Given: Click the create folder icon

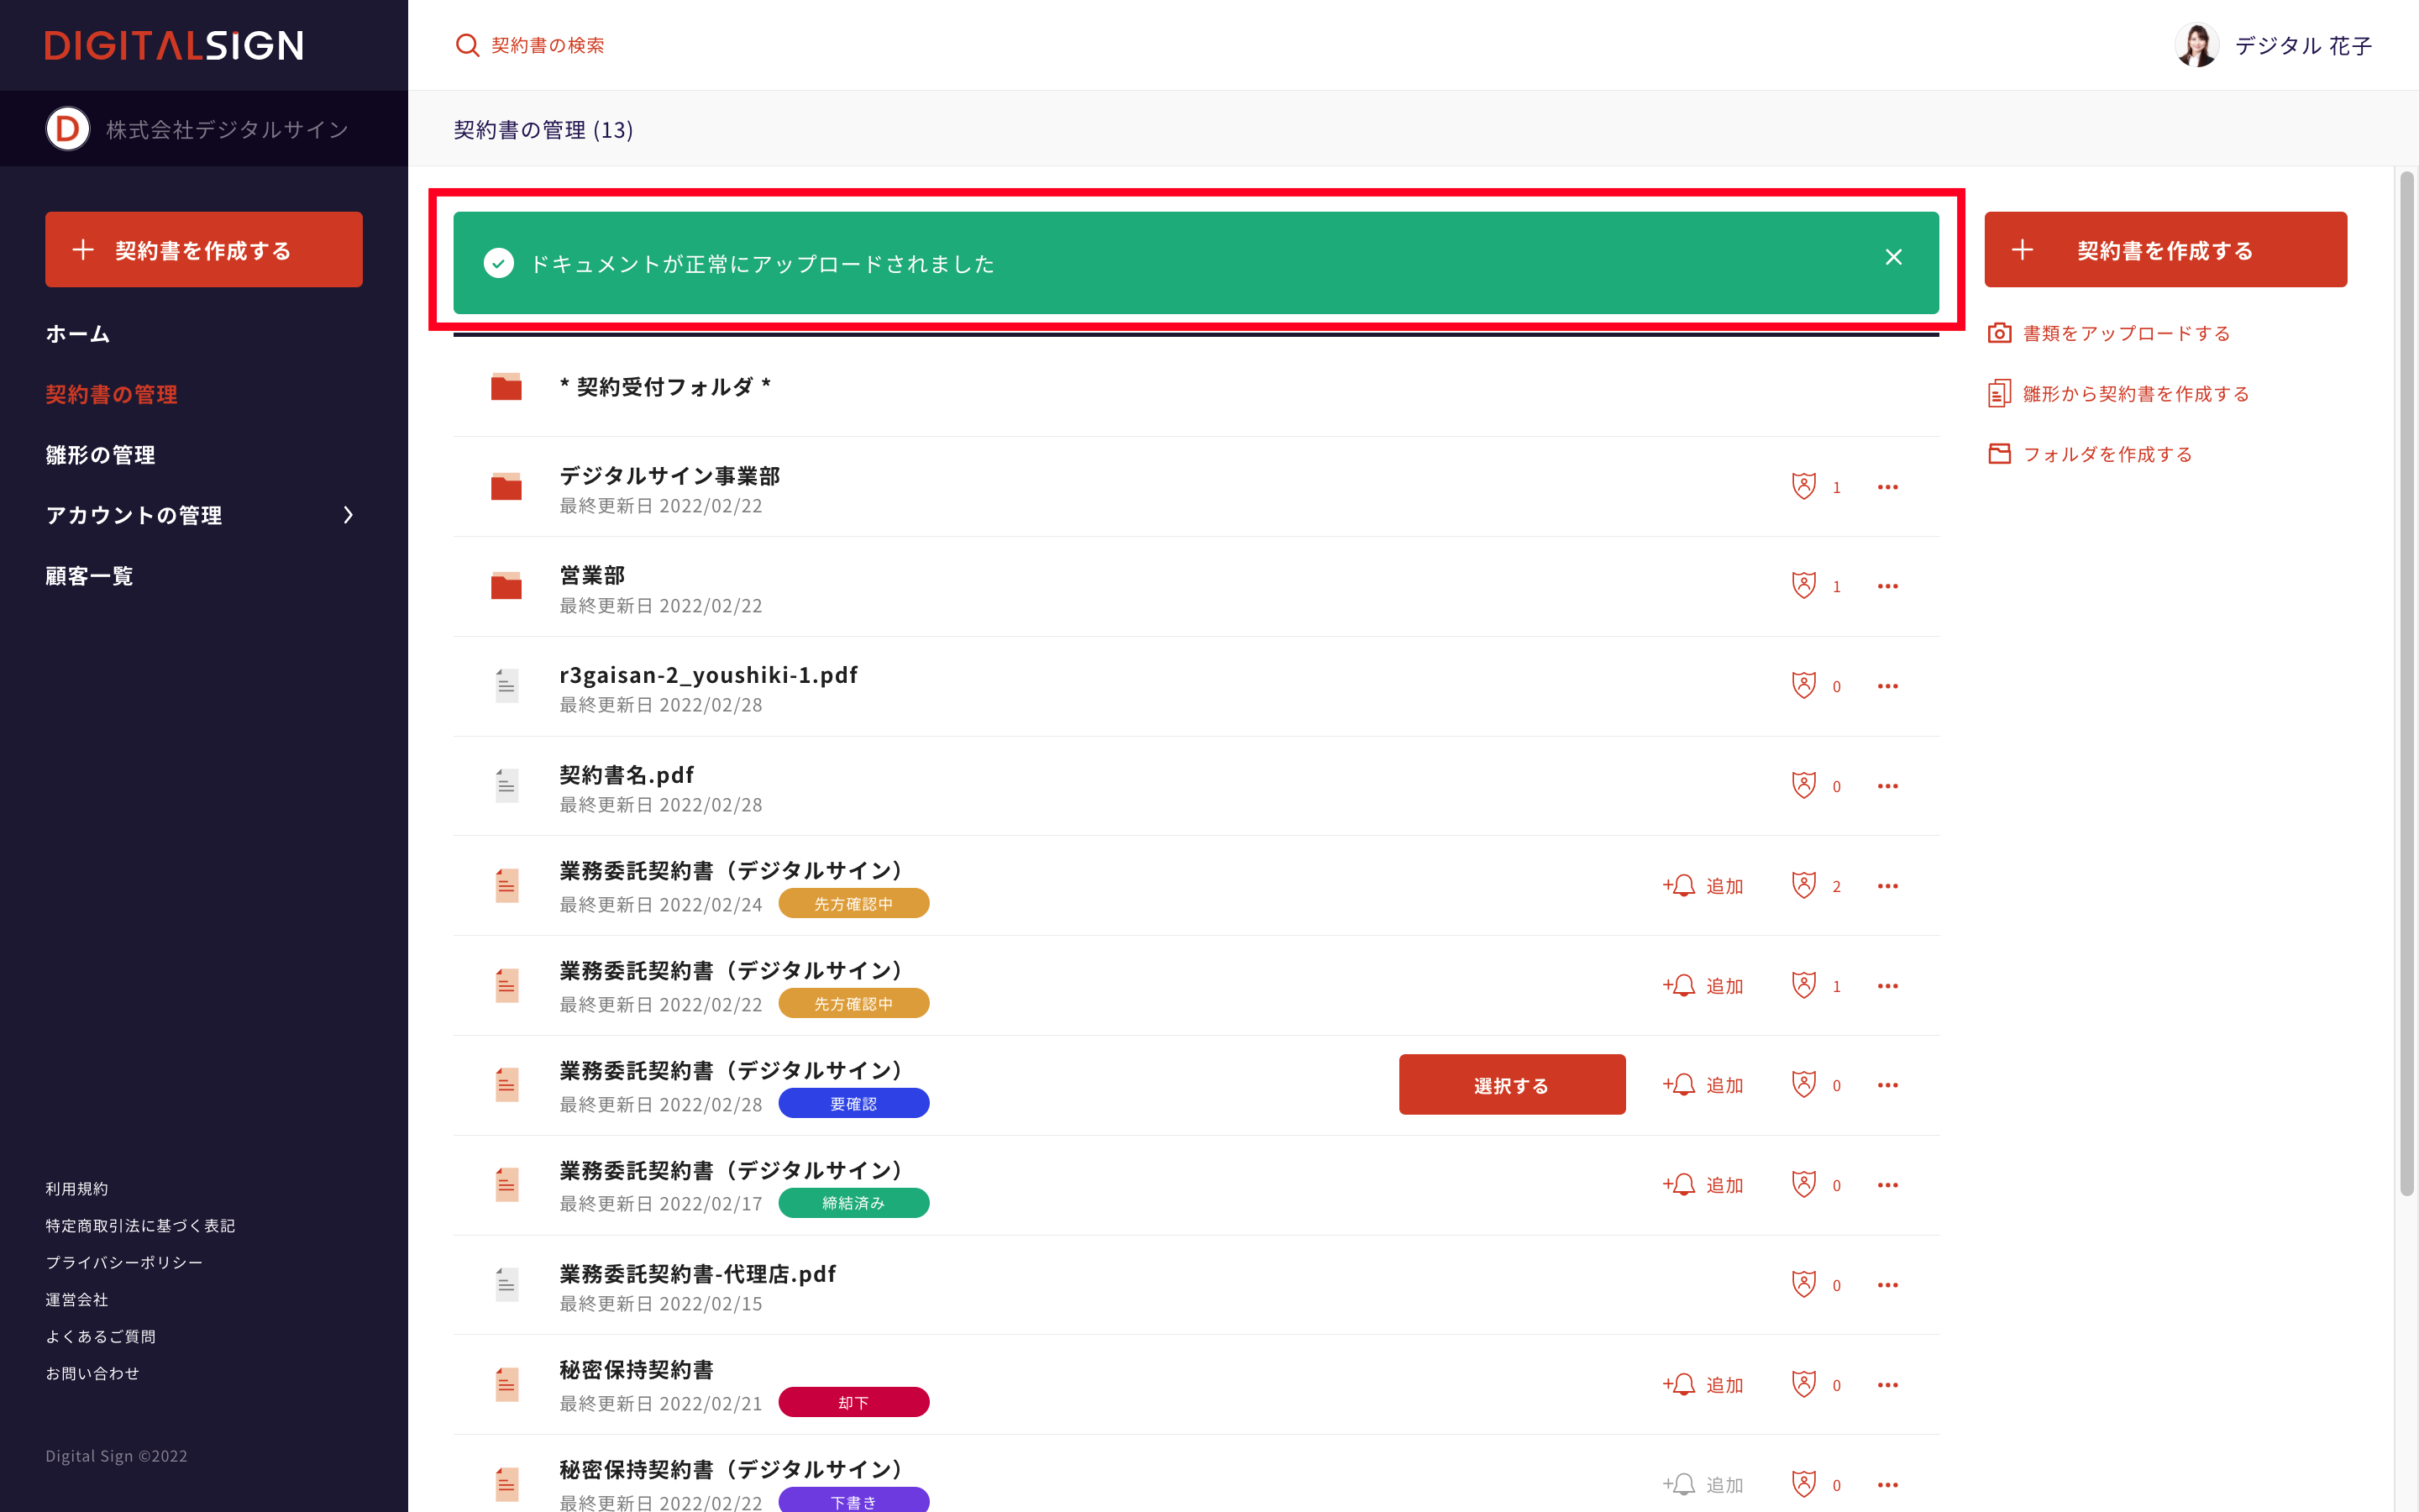Looking at the screenshot, I should coord(1999,454).
